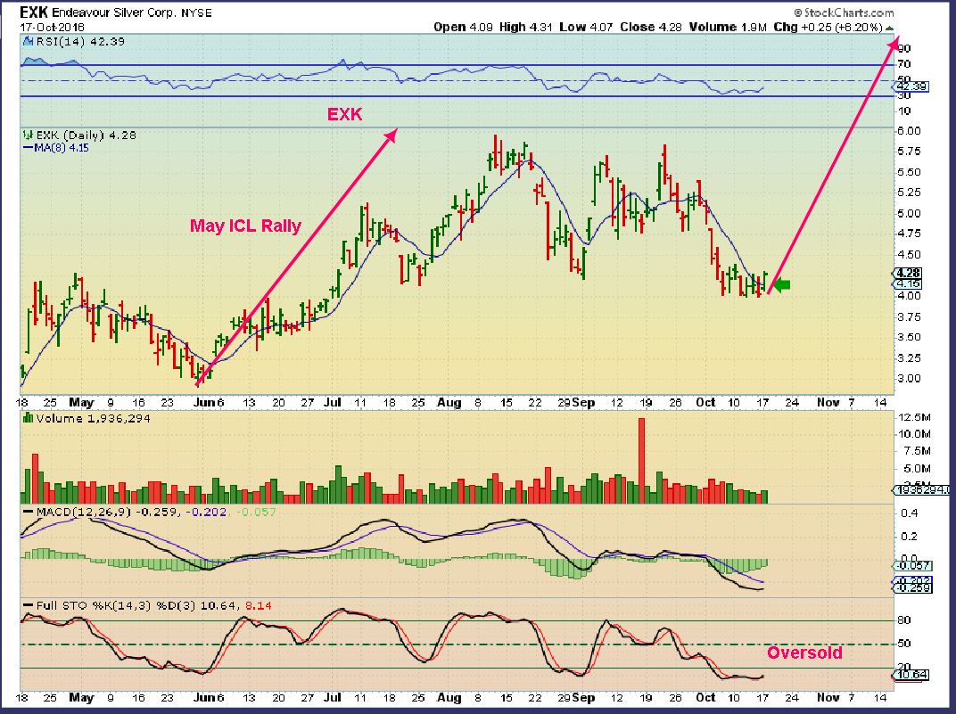Click the Open 4.09 value
956x714 pixels.
tap(464, 28)
